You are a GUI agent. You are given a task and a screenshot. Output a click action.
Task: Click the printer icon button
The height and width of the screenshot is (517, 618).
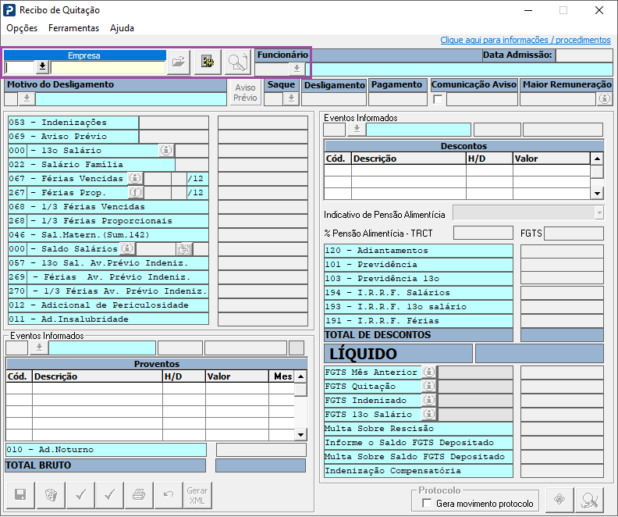coord(139,494)
